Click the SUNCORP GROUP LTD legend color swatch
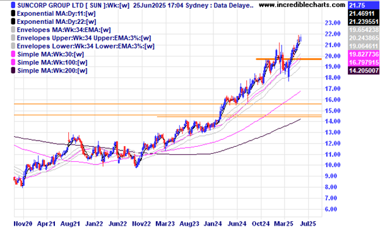Screen dimensions: 380x230 click(x=13, y=5)
